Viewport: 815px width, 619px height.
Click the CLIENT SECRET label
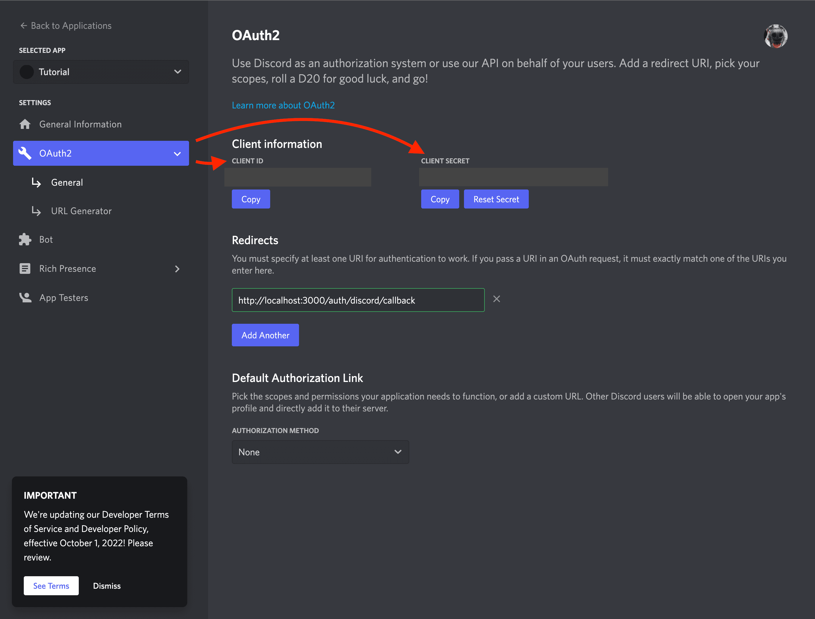(x=445, y=161)
